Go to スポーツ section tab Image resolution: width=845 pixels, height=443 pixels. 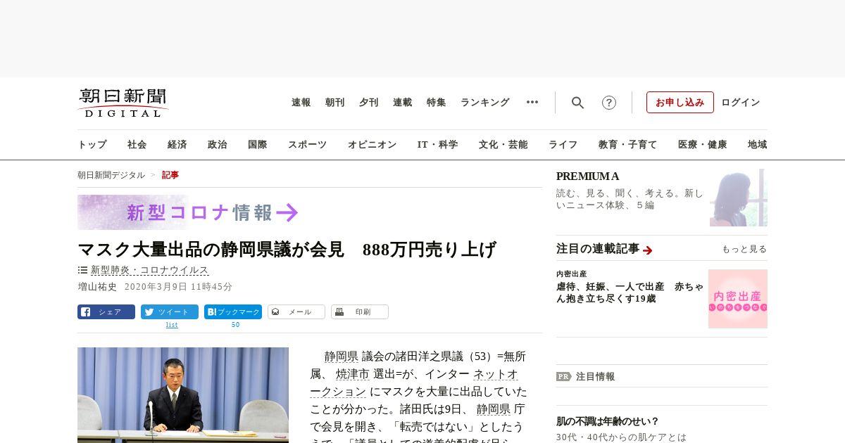(308, 145)
